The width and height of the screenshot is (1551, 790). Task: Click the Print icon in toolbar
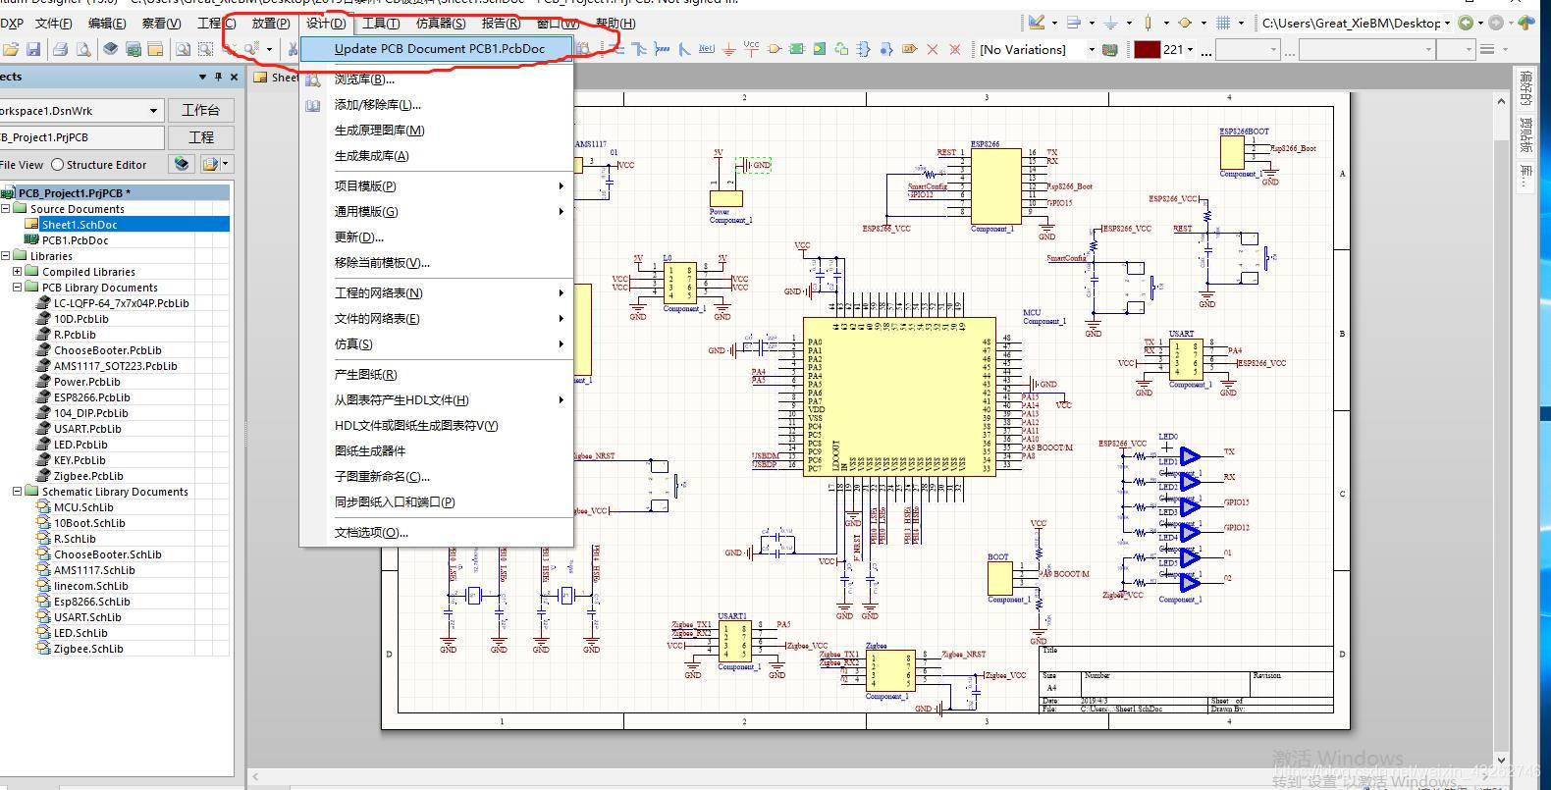pyautogui.click(x=61, y=49)
